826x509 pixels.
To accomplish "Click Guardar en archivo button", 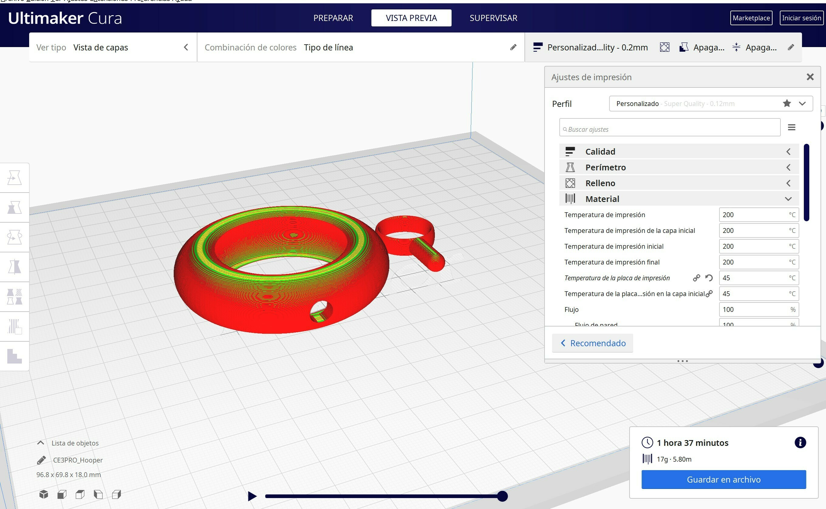I will pos(723,479).
